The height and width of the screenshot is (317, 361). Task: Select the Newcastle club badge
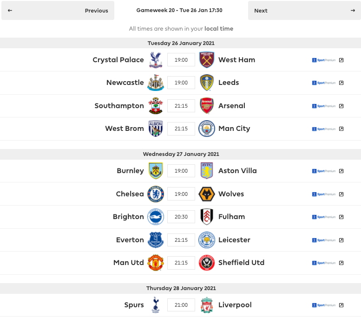tap(156, 83)
